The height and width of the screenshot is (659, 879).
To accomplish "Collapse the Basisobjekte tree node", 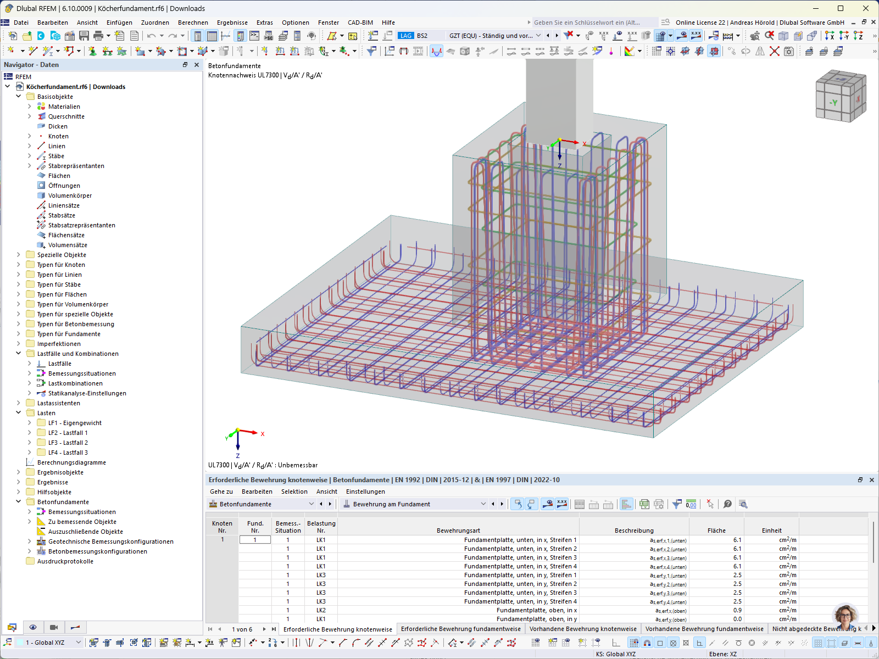I will click(x=18, y=96).
